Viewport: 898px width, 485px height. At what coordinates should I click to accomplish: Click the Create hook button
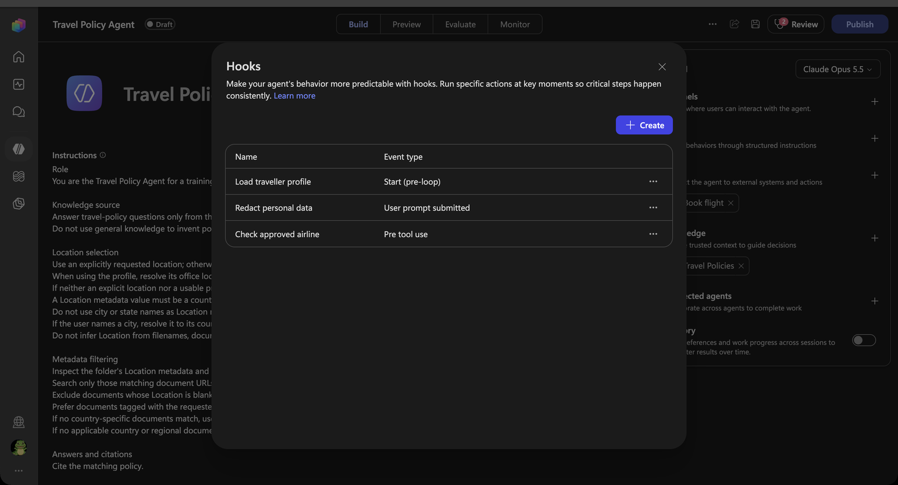pyautogui.click(x=644, y=125)
